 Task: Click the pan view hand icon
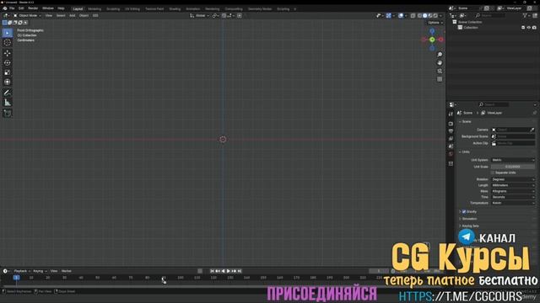[x=440, y=63]
